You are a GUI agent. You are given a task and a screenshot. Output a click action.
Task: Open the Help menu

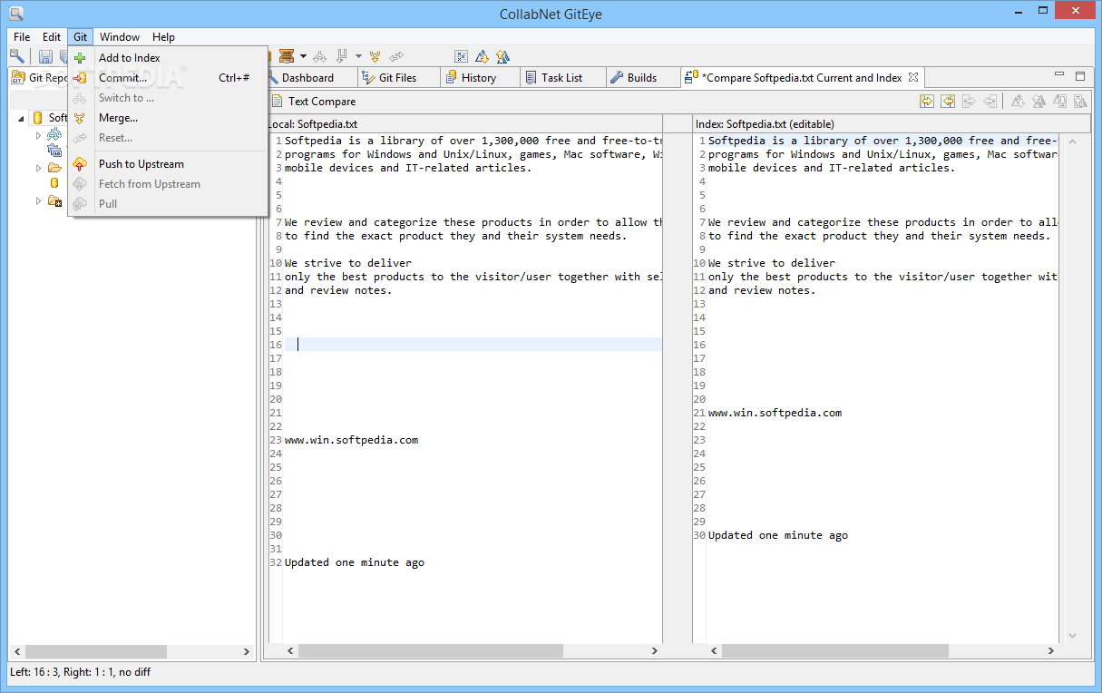click(x=163, y=37)
